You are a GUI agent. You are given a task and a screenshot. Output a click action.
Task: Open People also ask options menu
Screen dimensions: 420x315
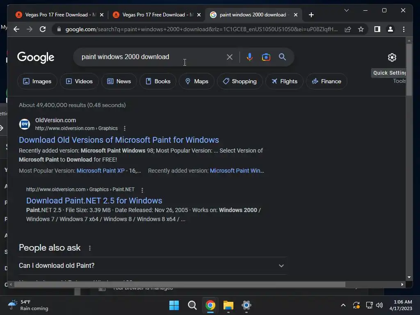[90, 248]
